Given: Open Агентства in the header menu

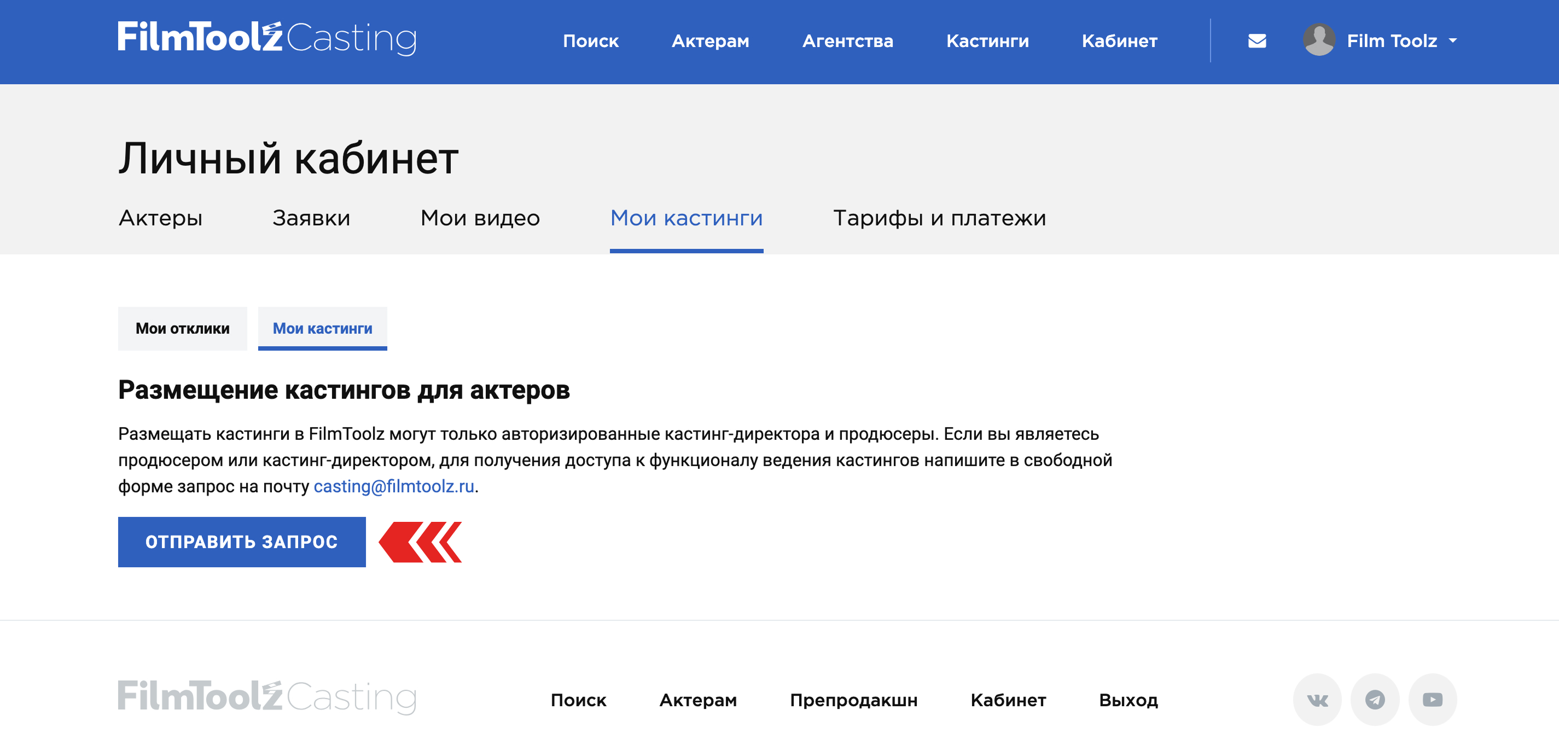Looking at the screenshot, I should (847, 40).
